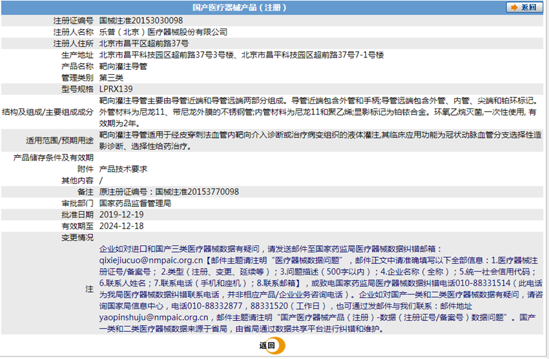Viewport: 549px width, 359px height.
Task: Select registration number 国械注准20153030098
Action: [141, 20]
